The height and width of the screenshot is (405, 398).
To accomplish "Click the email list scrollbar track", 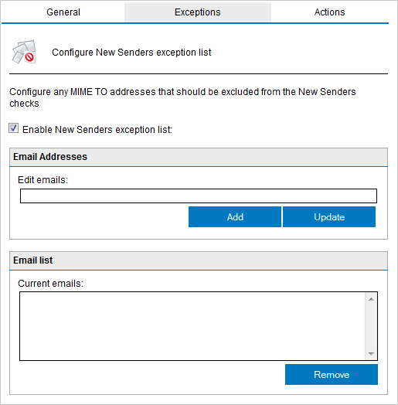I will coord(371,326).
